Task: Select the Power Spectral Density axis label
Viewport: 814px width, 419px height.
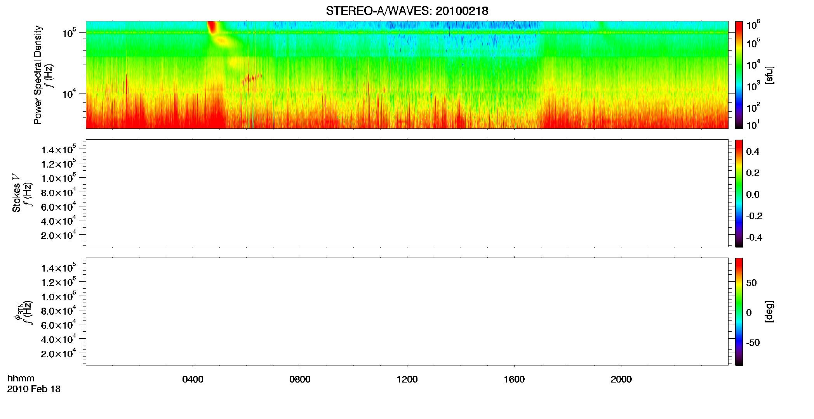Action: click(38, 75)
